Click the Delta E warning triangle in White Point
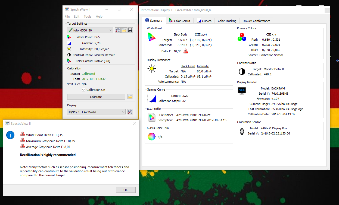Image resolution: width=339 pixels, height=205 pixels. click(x=186, y=51)
